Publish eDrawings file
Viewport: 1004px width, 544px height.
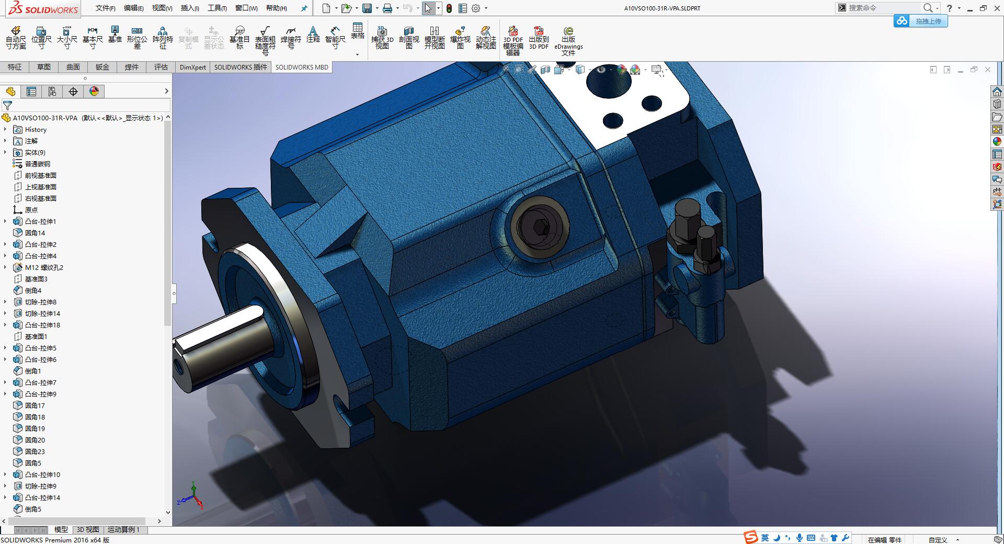click(x=568, y=41)
